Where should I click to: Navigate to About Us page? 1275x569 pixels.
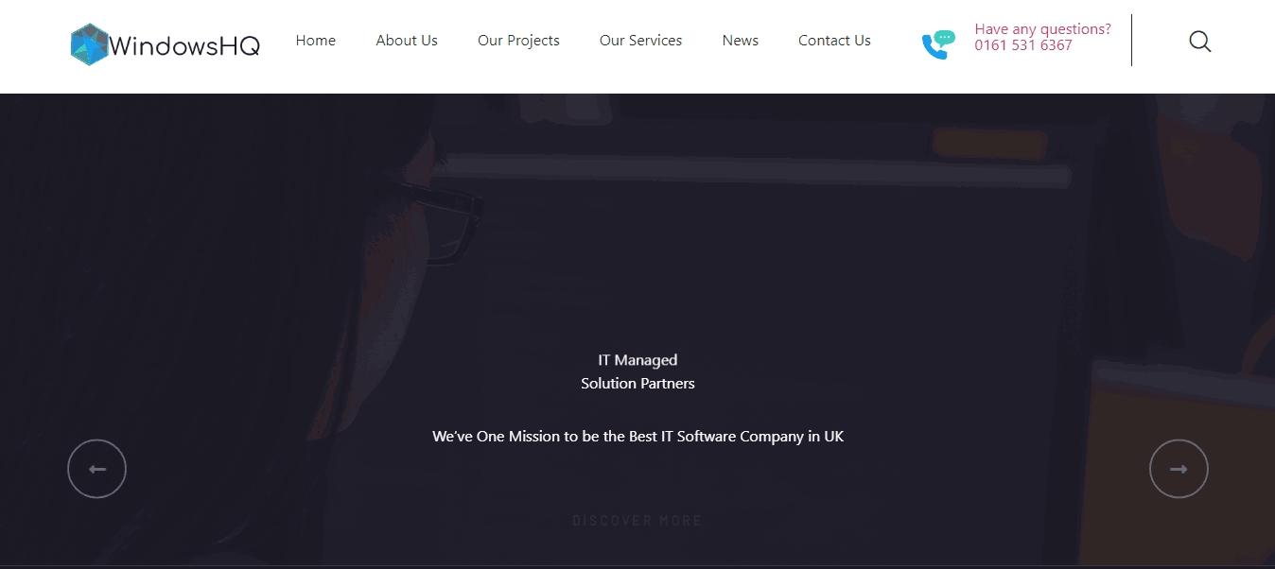pyautogui.click(x=407, y=41)
